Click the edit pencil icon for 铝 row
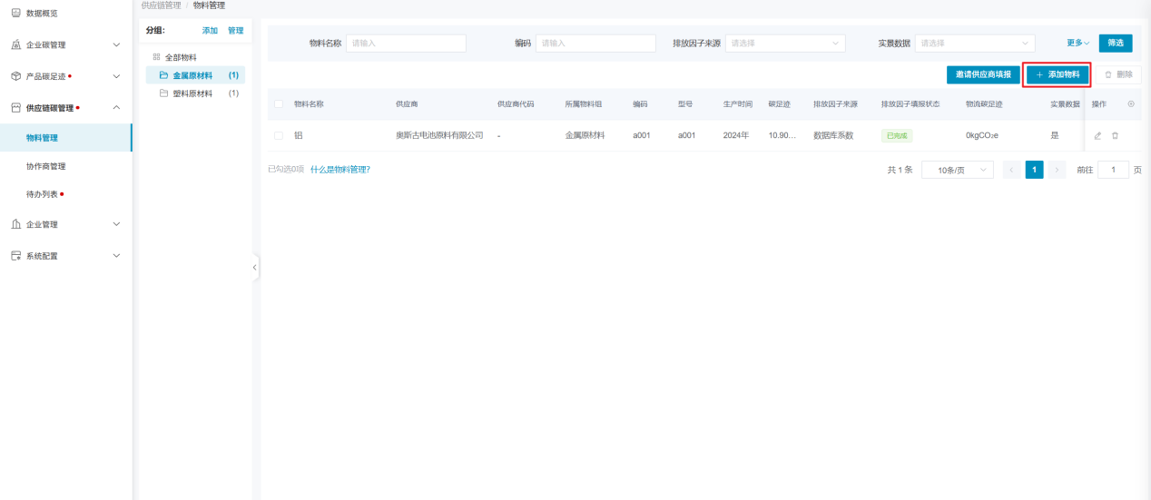The height and width of the screenshot is (500, 1151). tap(1097, 136)
